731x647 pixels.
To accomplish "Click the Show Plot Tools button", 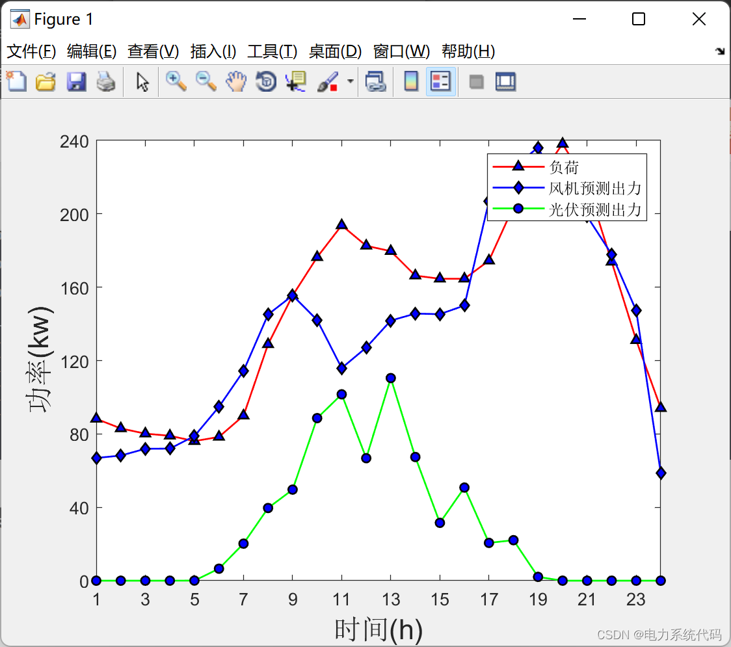I will tap(505, 82).
